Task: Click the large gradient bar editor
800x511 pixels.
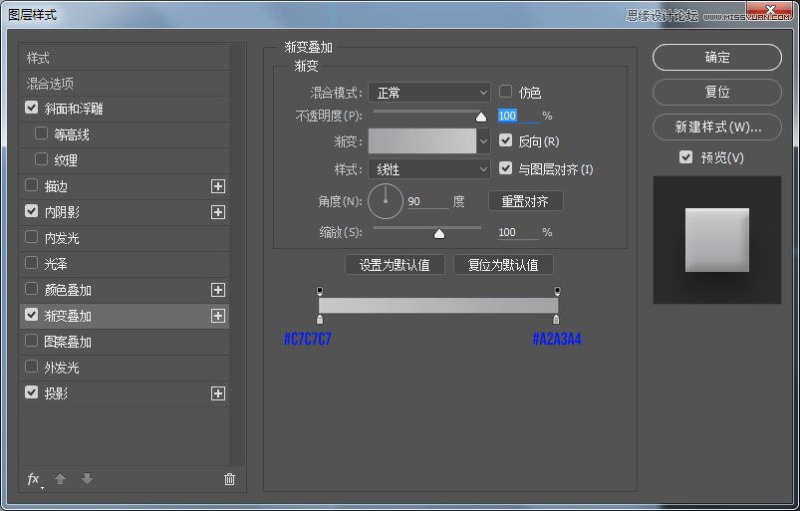Action: [438, 306]
